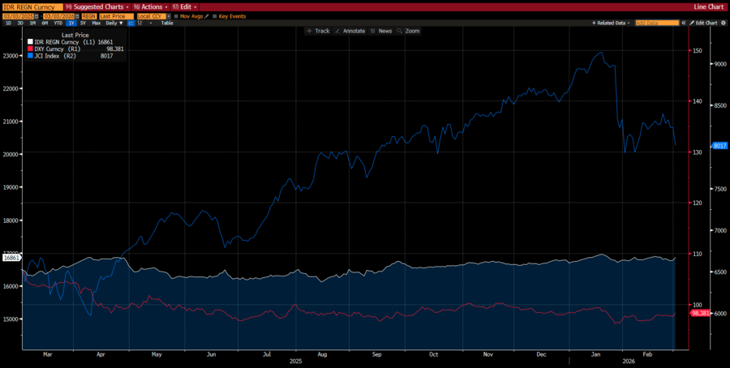Viewport: 730px width, 368px height.
Task: Toggle the Key Events checkbox
Action: pos(215,15)
